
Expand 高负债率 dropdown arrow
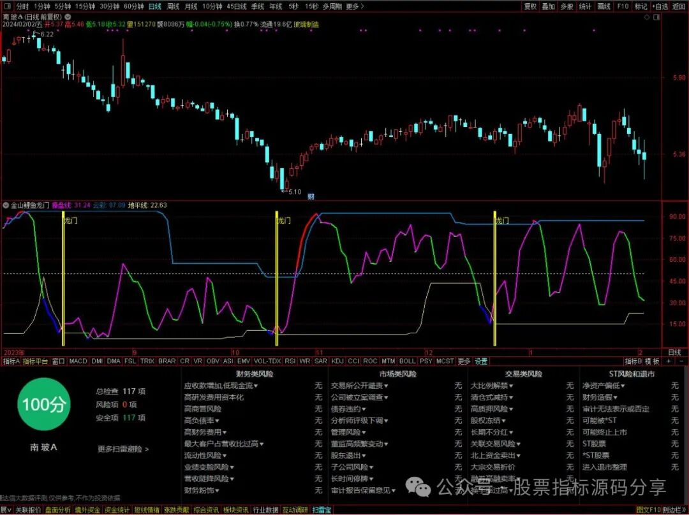217,421
